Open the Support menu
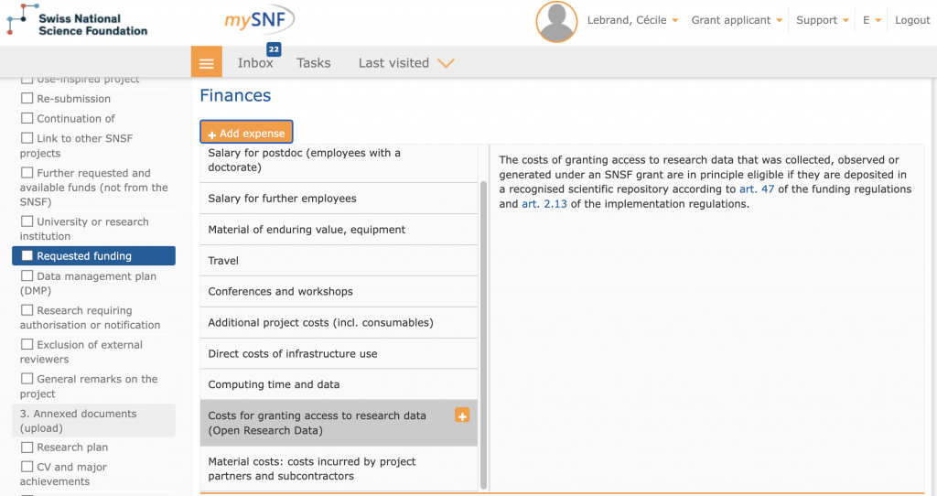937x496 pixels. point(821,20)
